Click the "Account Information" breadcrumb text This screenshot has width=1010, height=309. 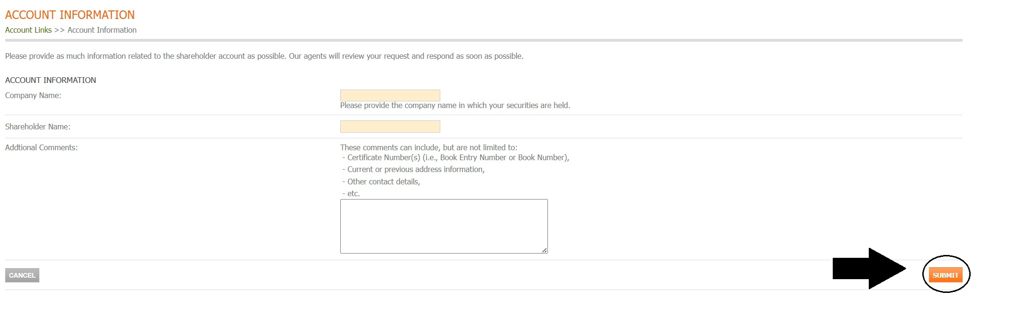102,30
